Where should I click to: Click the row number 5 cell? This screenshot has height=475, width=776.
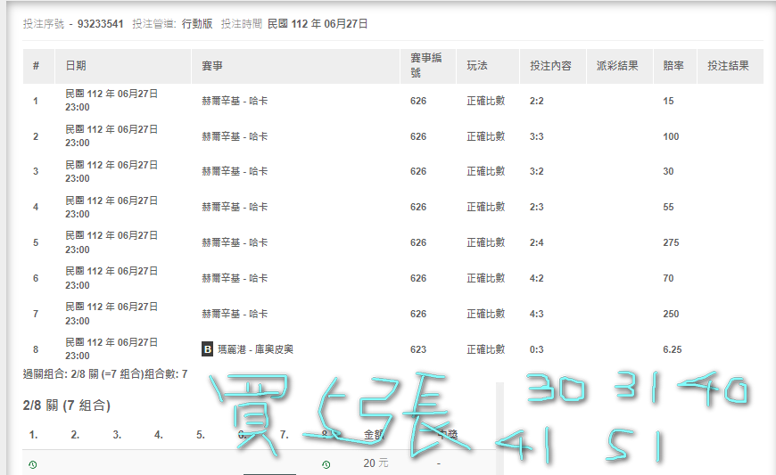(x=36, y=242)
